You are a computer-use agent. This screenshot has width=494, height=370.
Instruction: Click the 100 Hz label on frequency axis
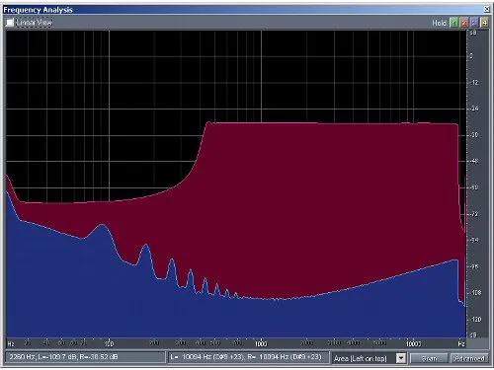coord(109,343)
